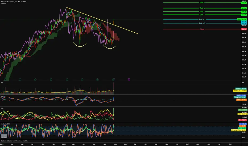Click the green 650.00 Exit 4 price label
The image size is (248, 146).
tap(245, 3)
